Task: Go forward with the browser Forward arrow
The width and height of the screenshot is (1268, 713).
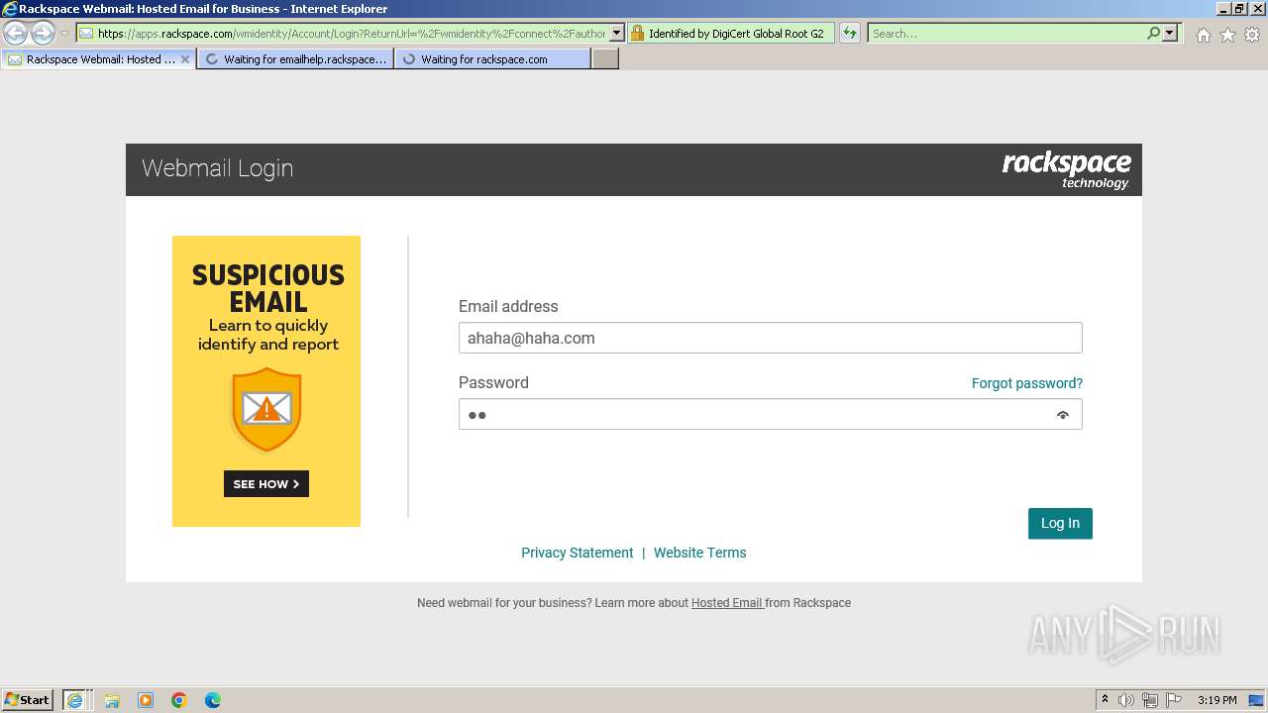Action: (x=43, y=34)
